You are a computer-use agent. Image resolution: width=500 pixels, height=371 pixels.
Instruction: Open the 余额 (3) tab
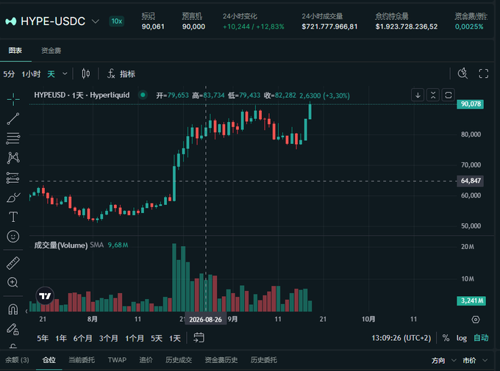(x=17, y=360)
